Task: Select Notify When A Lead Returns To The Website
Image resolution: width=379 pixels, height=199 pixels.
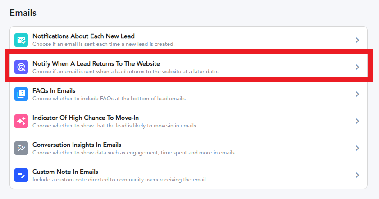Action: (x=96, y=64)
